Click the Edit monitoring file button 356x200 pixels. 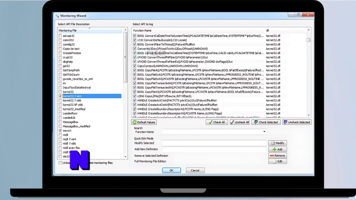(x=278, y=161)
